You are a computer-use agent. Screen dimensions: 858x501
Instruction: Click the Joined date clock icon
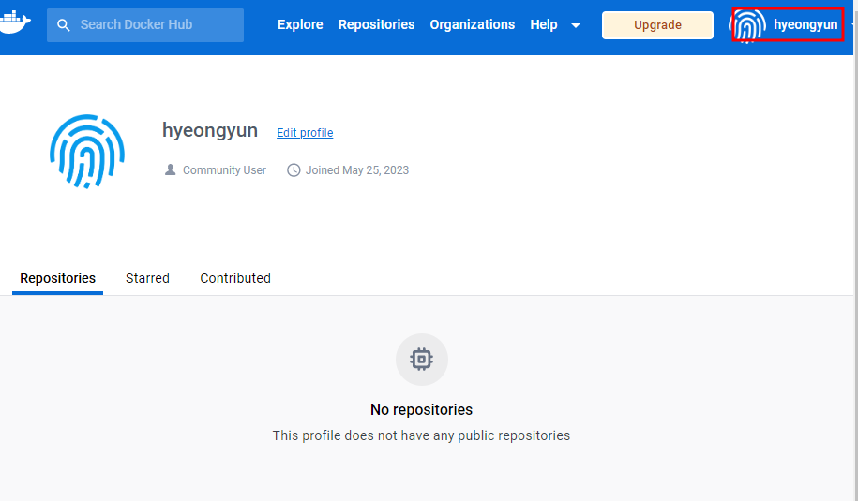click(294, 169)
